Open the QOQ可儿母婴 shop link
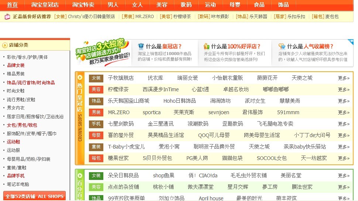 (x=214, y=135)
